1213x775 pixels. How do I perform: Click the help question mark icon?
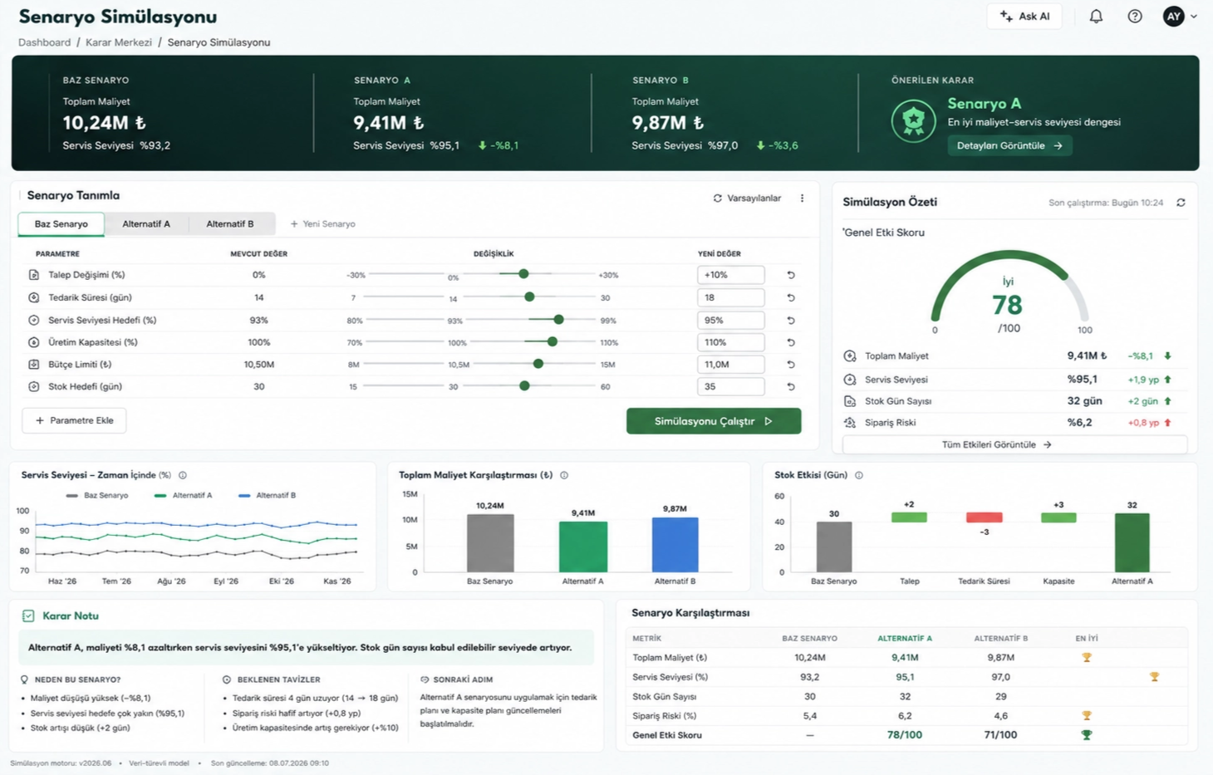1135,17
